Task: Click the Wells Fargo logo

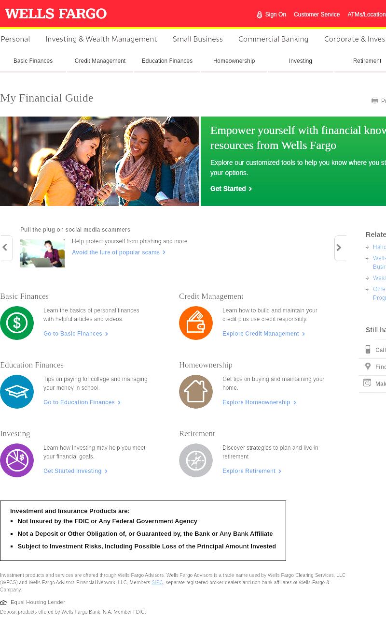Action: pyautogui.click(x=55, y=14)
